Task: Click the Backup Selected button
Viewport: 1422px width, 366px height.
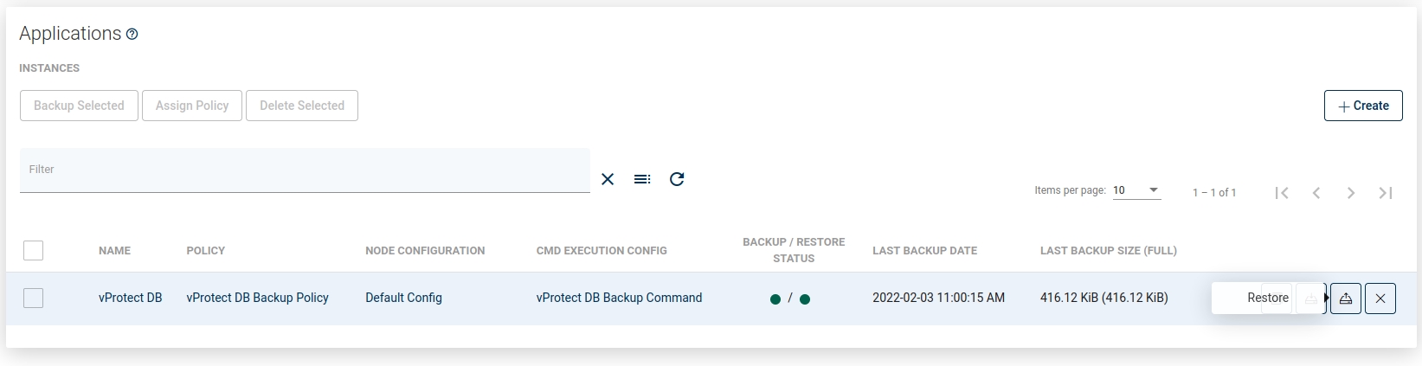Action: (x=79, y=106)
